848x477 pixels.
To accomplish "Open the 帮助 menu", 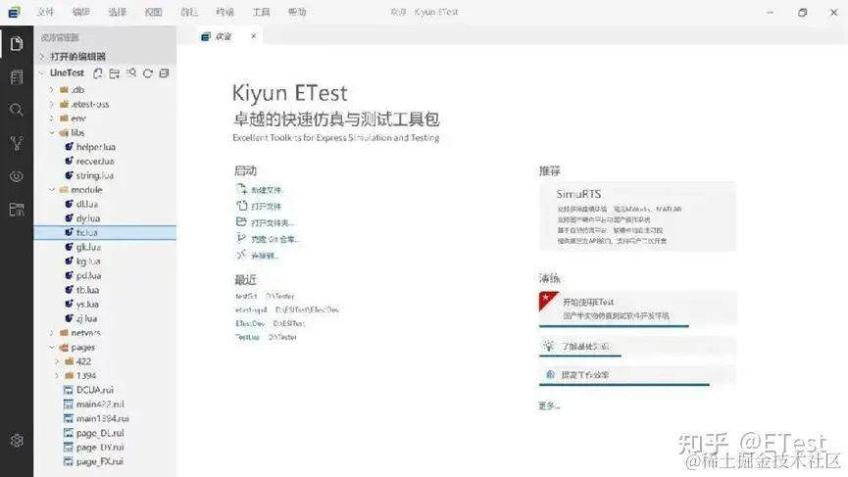I will point(297,12).
